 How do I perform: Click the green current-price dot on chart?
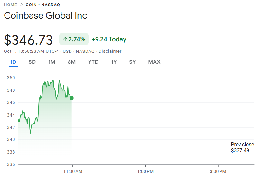click(71, 98)
